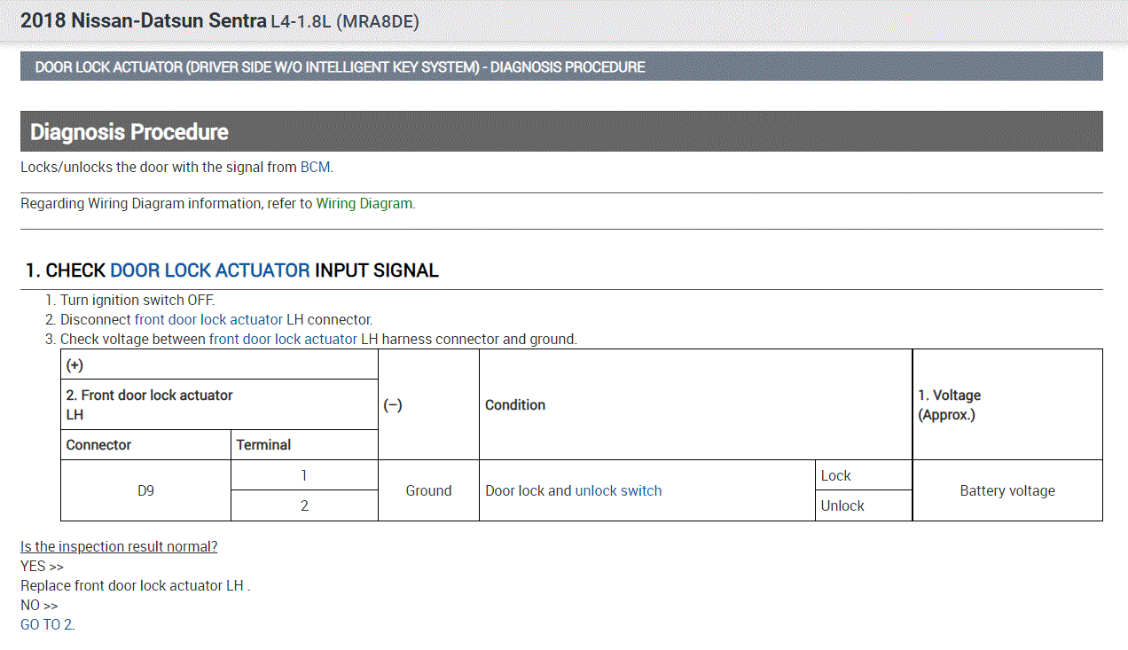Follow the GO TO 2 link
Viewport: 1128px width, 650px height.
tap(47, 624)
